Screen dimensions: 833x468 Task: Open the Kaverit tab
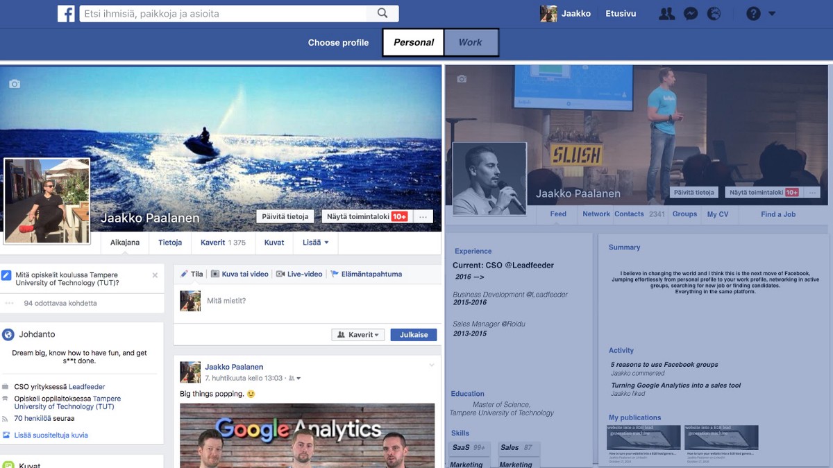click(x=223, y=243)
